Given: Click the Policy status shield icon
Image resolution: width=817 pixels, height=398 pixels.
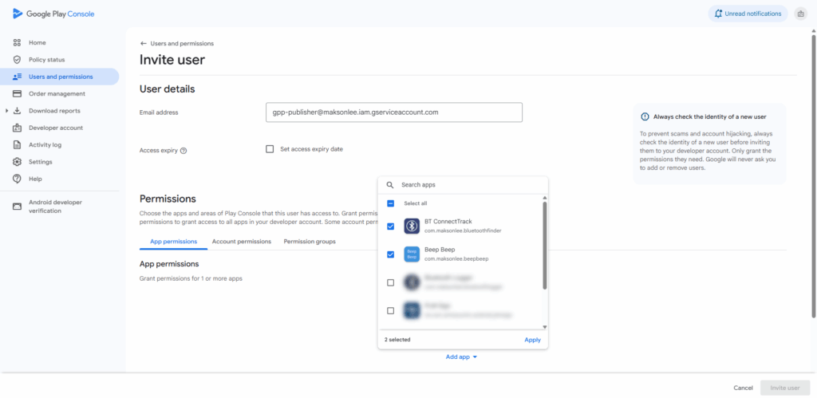Looking at the screenshot, I should [x=17, y=60].
